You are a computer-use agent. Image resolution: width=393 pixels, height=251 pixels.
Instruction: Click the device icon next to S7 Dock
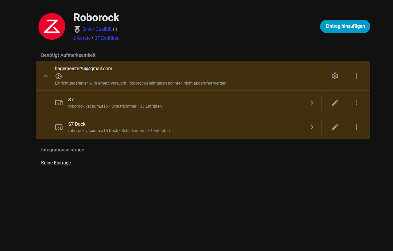tap(59, 127)
